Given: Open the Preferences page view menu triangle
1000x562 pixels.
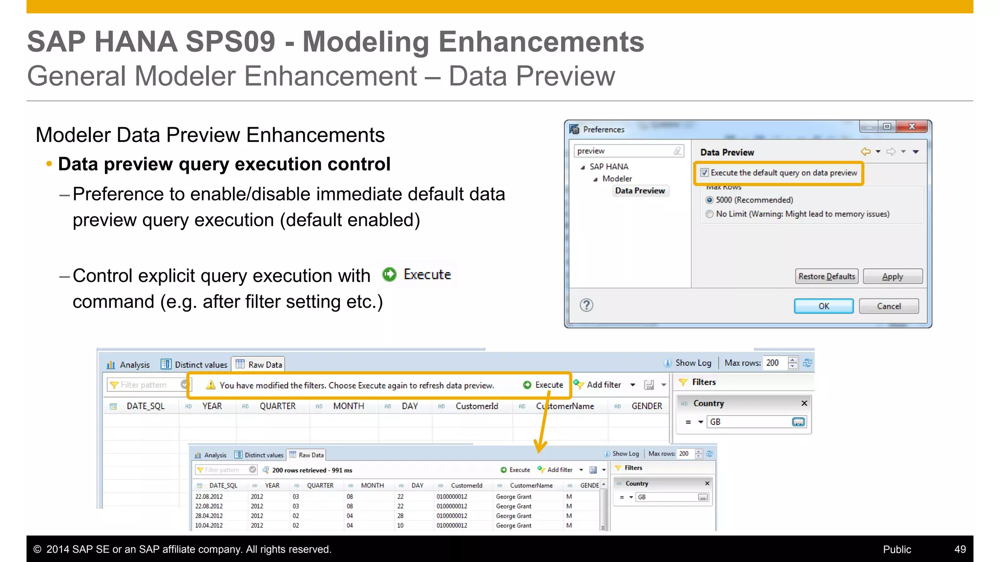Looking at the screenshot, I should point(916,152).
